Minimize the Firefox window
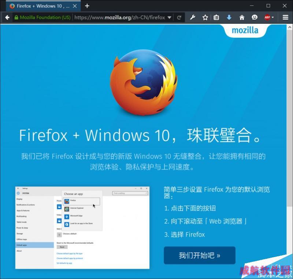Image resolution: width=293 pixels, height=279 pixels. [252, 6]
